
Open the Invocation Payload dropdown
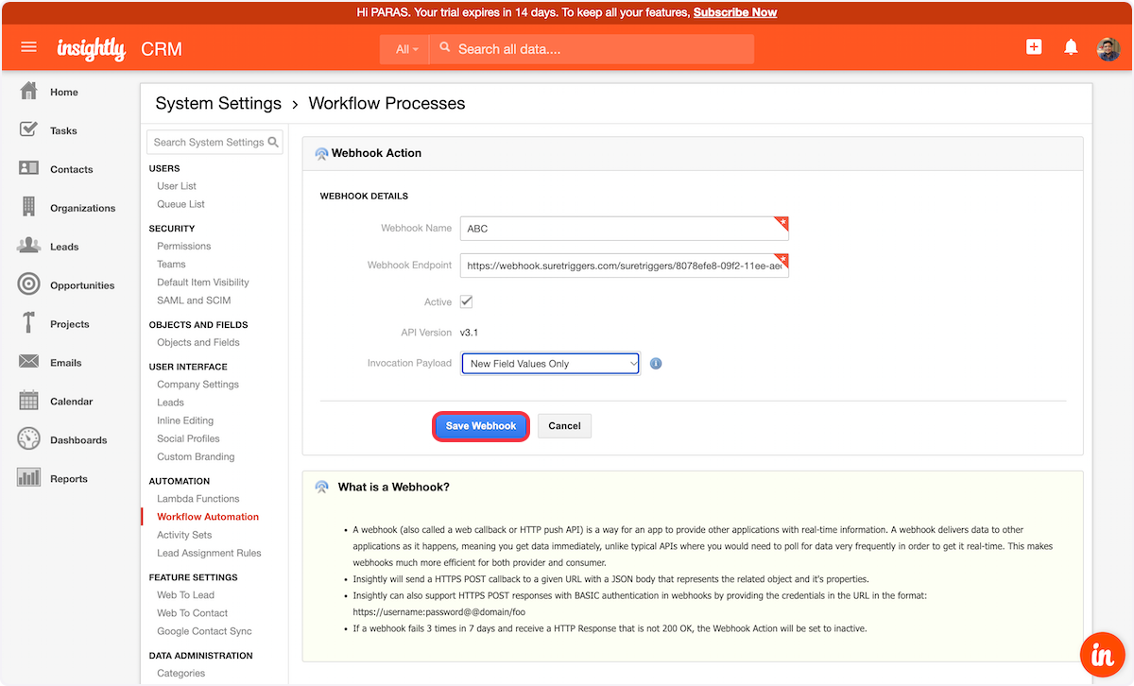tap(550, 364)
